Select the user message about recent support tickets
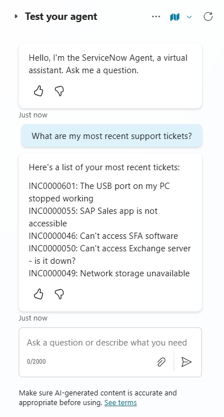Image resolution: width=224 pixels, height=417 pixels. pos(111,136)
